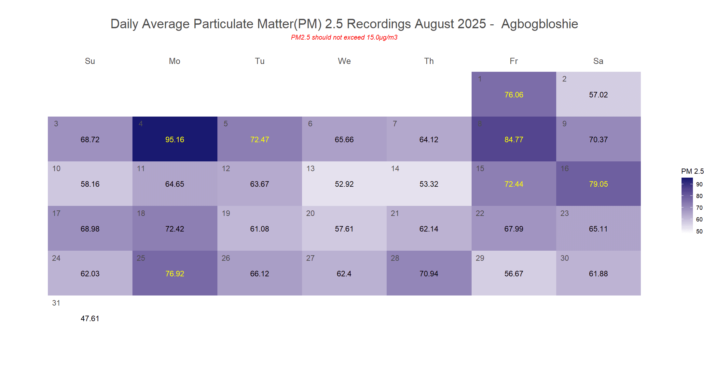Viewport: 717px width, 377px height.
Task: Click the PM 2.5 legend color gradient bar
Action: click(x=687, y=206)
